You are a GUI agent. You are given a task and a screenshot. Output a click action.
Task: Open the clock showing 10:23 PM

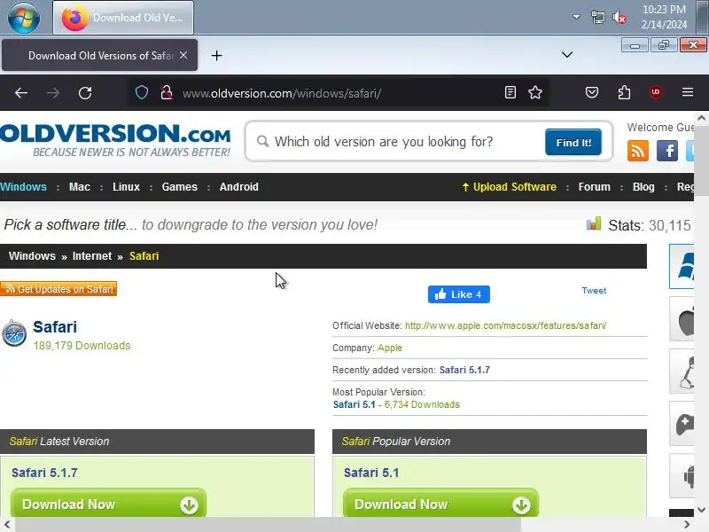[x=664, y=17]
